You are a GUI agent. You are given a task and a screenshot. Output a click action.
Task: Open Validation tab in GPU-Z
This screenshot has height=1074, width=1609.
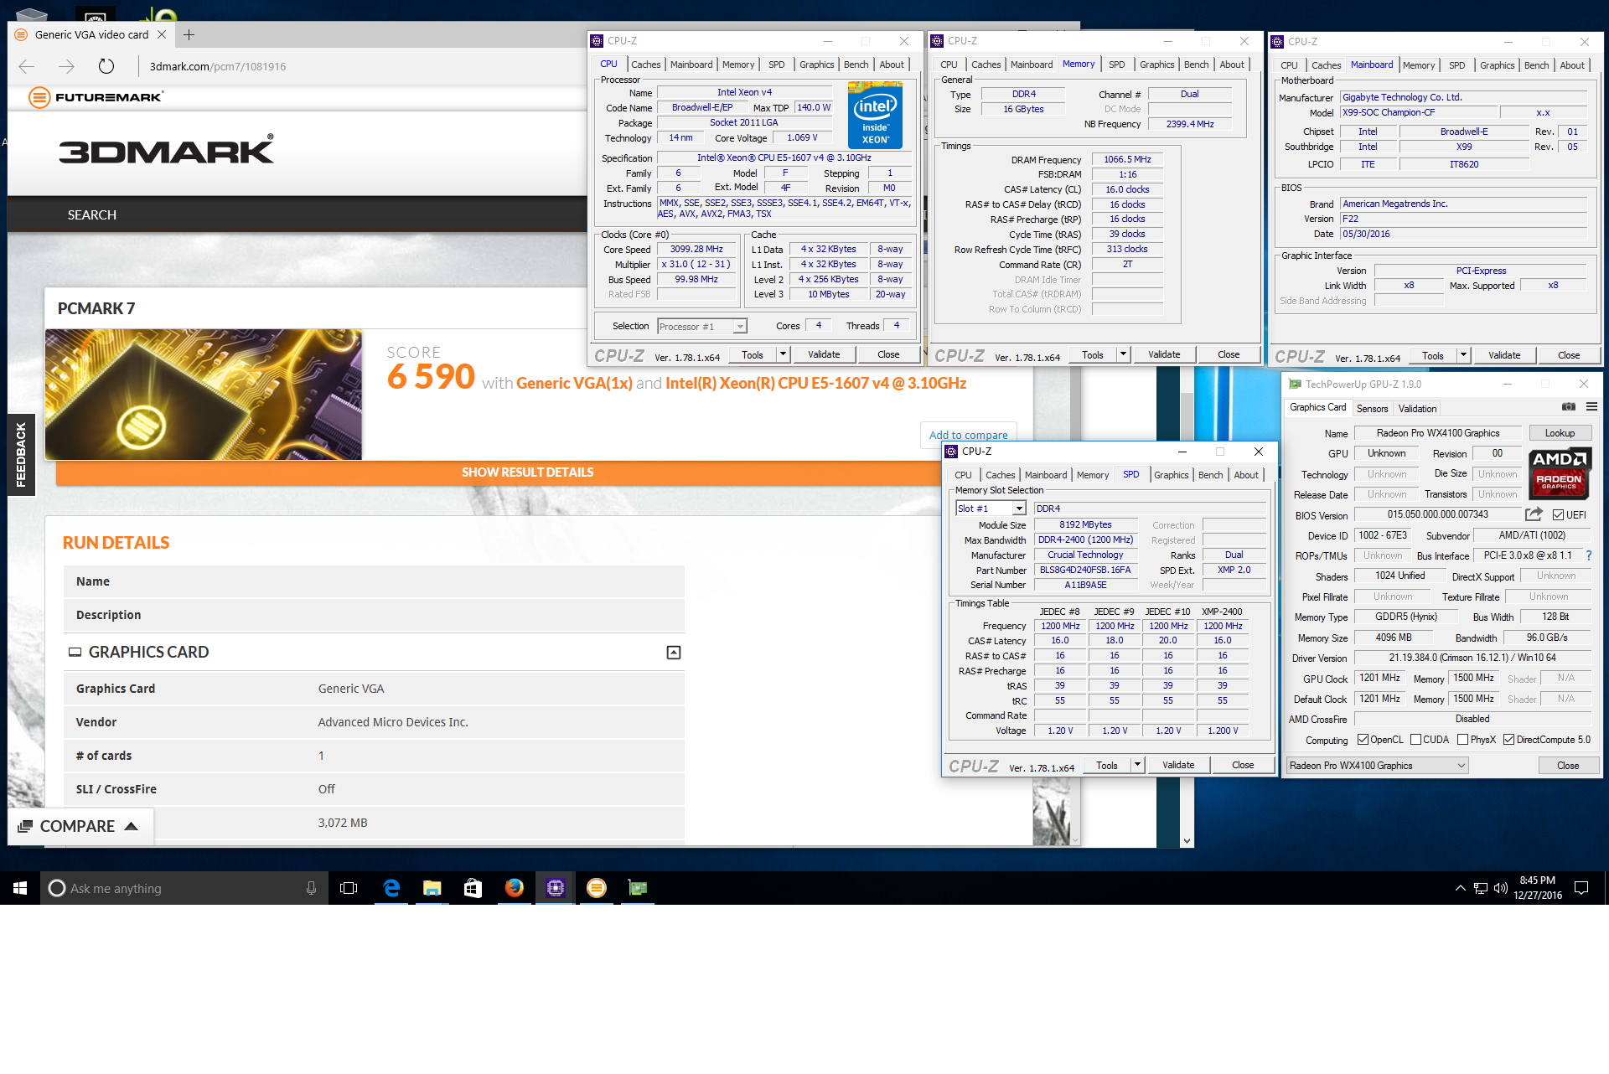click(x=1417, y=409)
